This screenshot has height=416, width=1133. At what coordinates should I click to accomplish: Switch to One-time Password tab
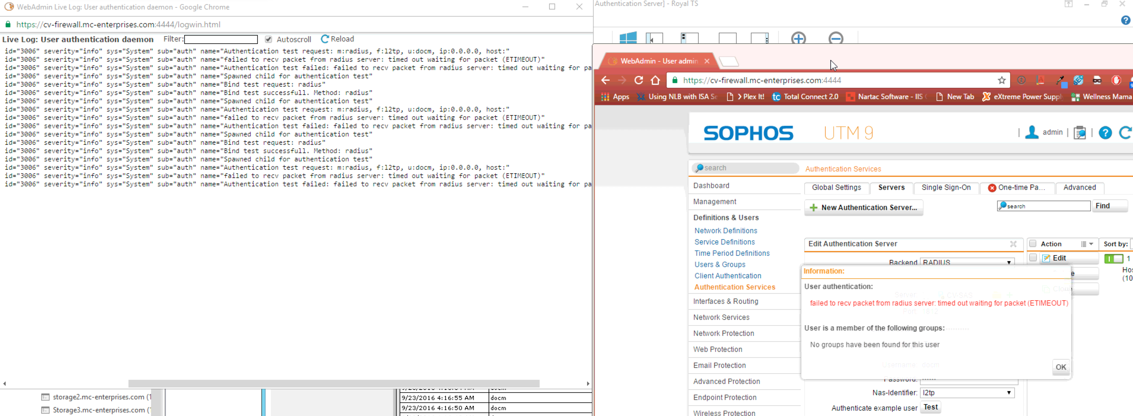point(1018,188)
